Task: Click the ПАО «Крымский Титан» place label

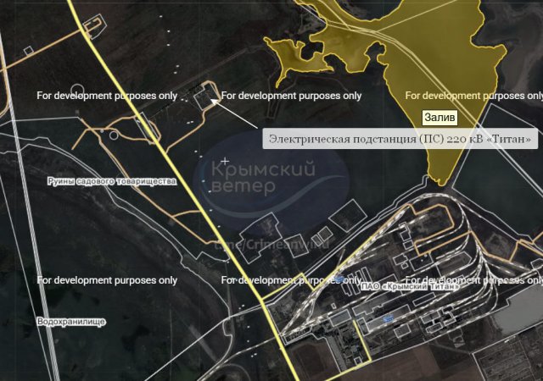Action: [410, 287]
